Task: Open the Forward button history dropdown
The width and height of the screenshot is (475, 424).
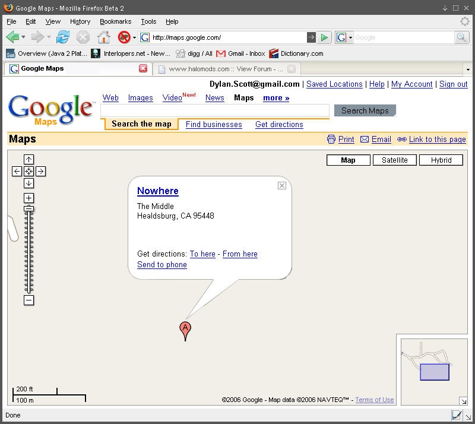Action: click(x=49, y=37)
